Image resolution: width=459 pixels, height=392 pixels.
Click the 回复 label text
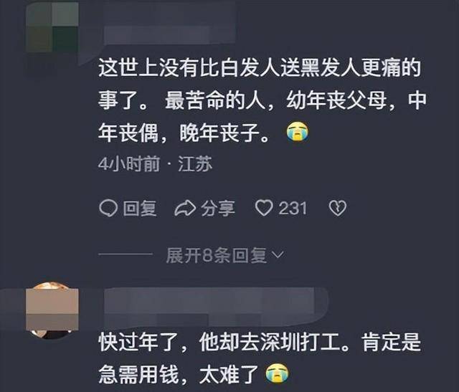(140, 209)
